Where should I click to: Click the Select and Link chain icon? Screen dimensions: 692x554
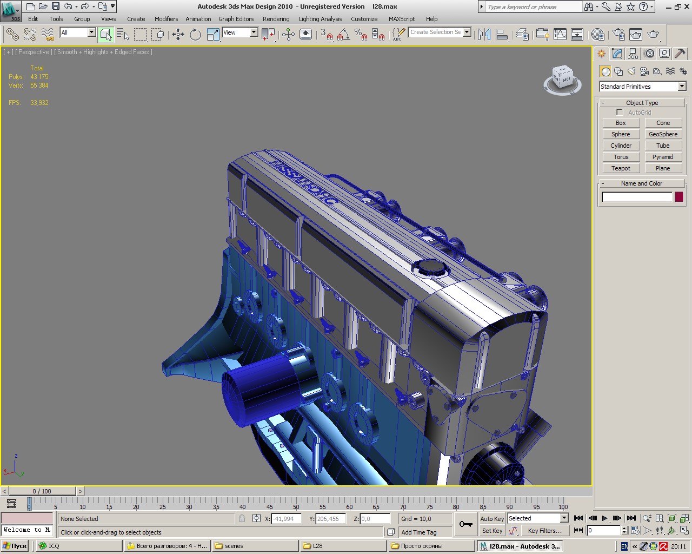point(12,35)
